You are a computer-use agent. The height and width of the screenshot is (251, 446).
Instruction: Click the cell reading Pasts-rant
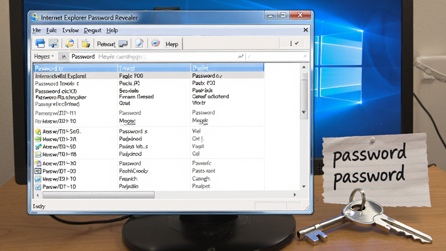pyautogui.click(x=203, y=171)
